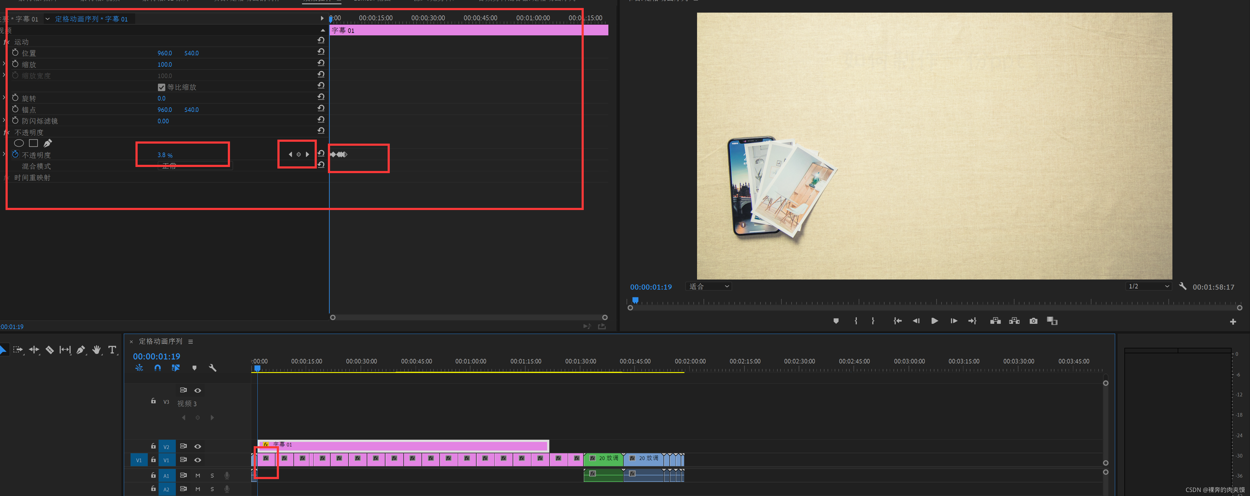Screen dimensions: 1250x496
Task: Click the Lift button in Program monitor
Action: click(x=995, y=321)
